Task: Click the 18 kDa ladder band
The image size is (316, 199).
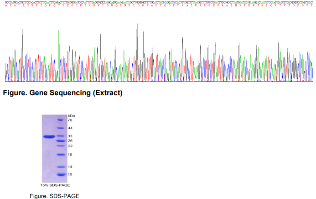Action: coord(62,155)
